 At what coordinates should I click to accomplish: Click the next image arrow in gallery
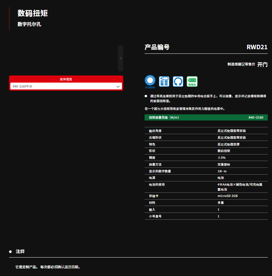121,58
